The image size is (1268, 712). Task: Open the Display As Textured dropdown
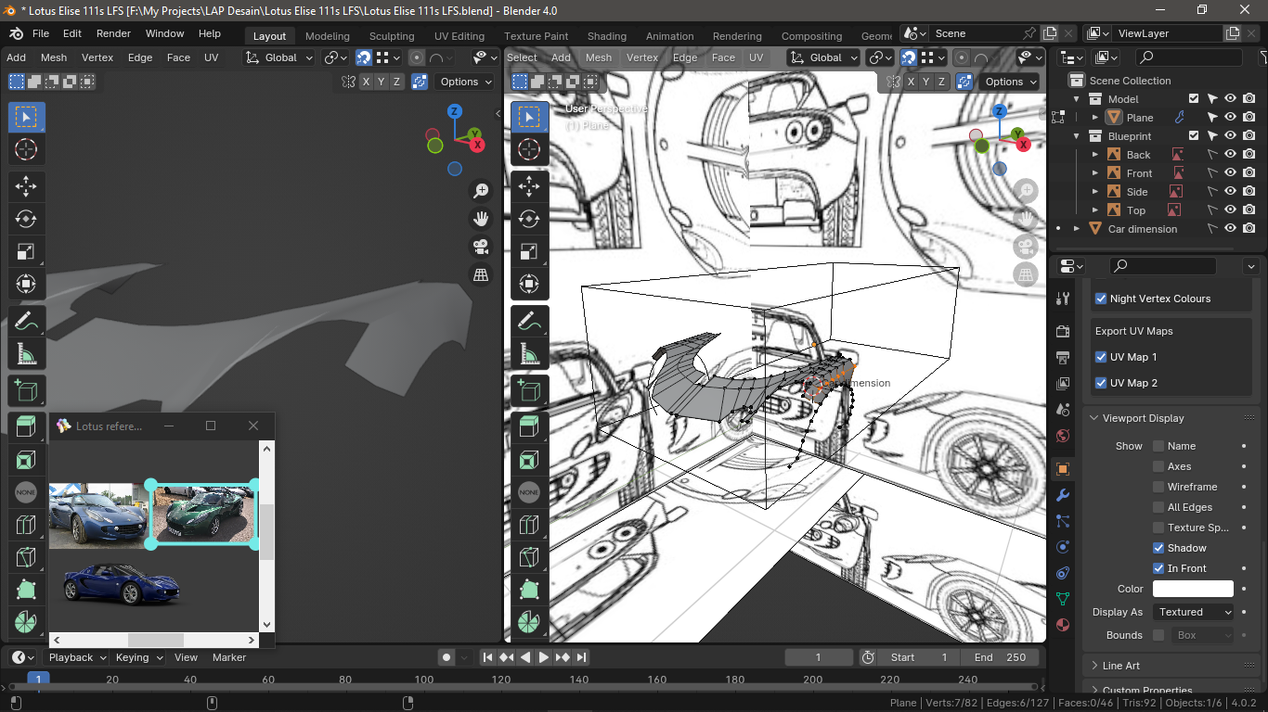(x=1193, y=612)
